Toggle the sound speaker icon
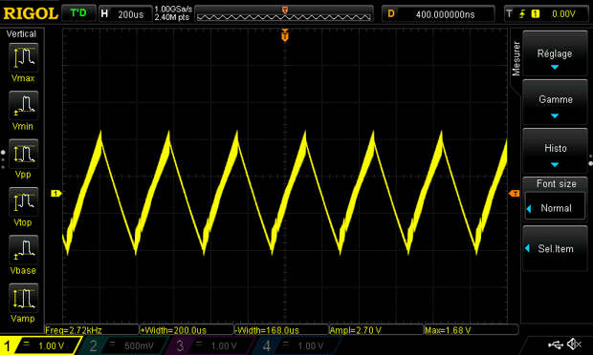Image resolution: width=593 pixels, height=355 pixels. point(575,345)
